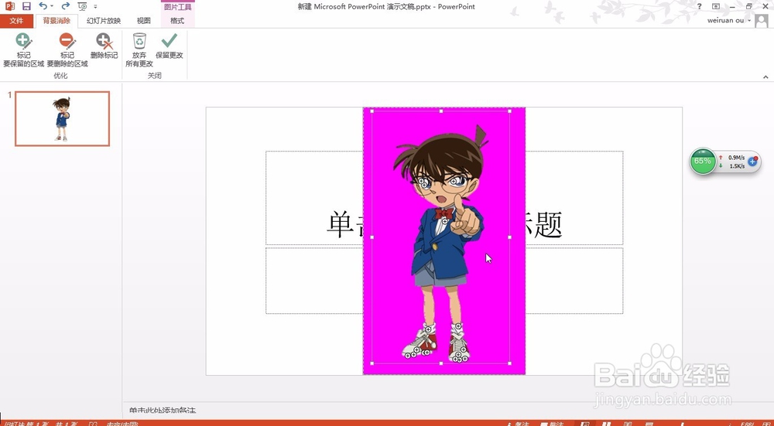Switch to the 视图 (View) tab
This screenshot has height=426, width=774.
(144, 21)
